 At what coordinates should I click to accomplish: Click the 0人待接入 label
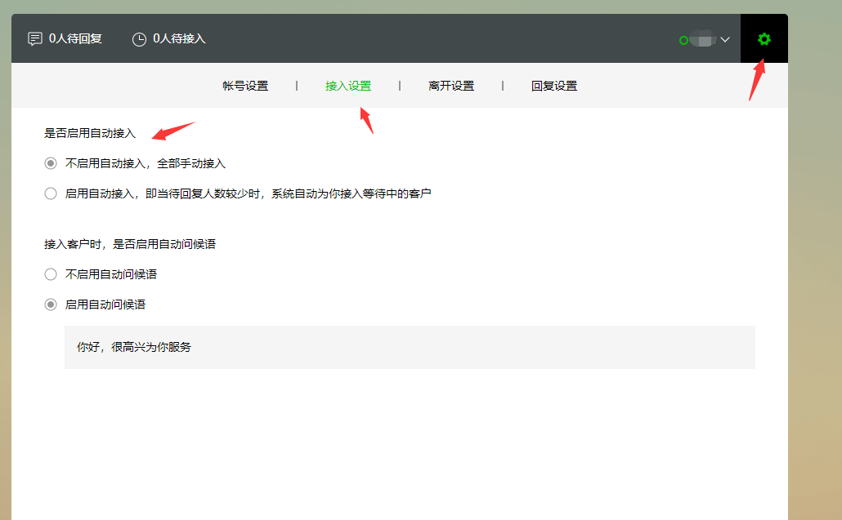tap(179, 38)
